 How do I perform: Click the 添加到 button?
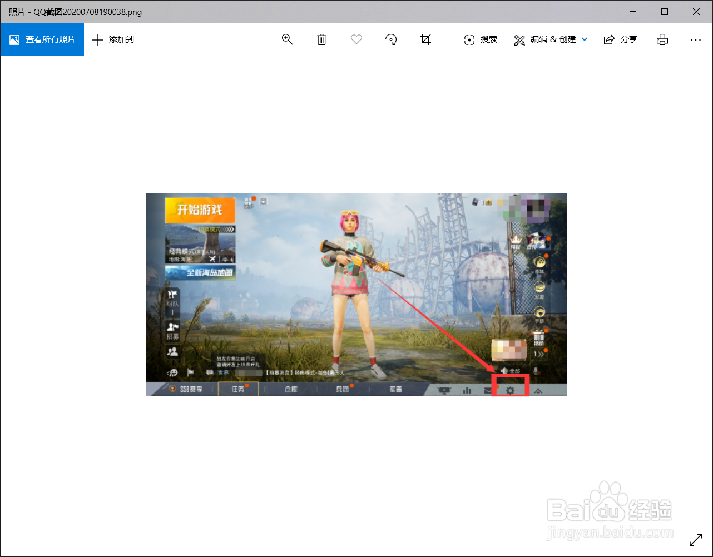coord(113,39)
